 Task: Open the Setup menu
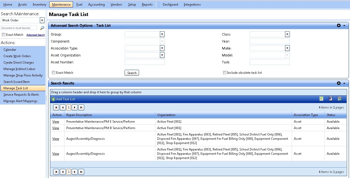[132, 5]
